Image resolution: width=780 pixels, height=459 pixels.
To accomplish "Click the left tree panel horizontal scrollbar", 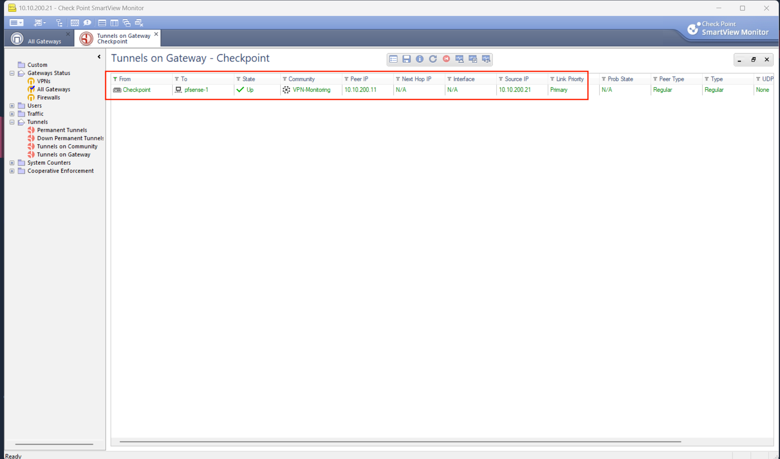I will (54, 444).
